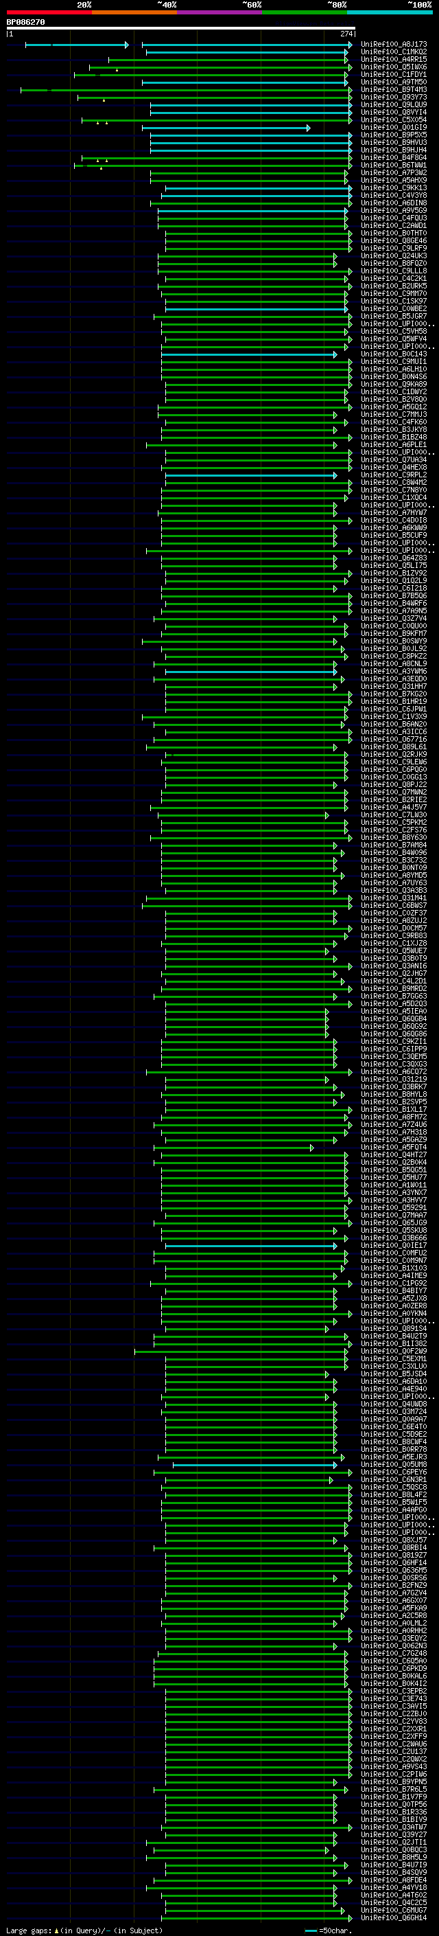Click the cyan =50char. scale line
439x1936 pixels.
[x=311, y=1931]
